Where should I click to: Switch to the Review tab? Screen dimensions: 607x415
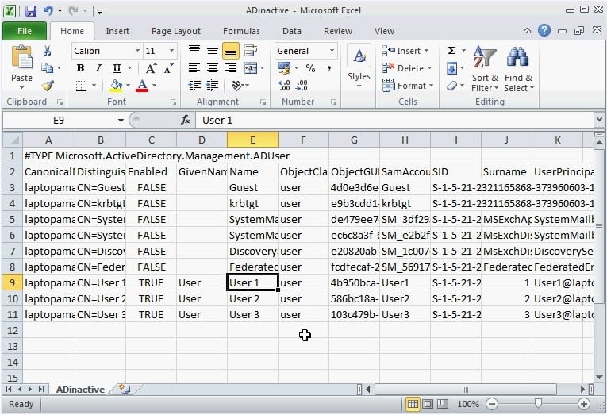coord(338,31)
